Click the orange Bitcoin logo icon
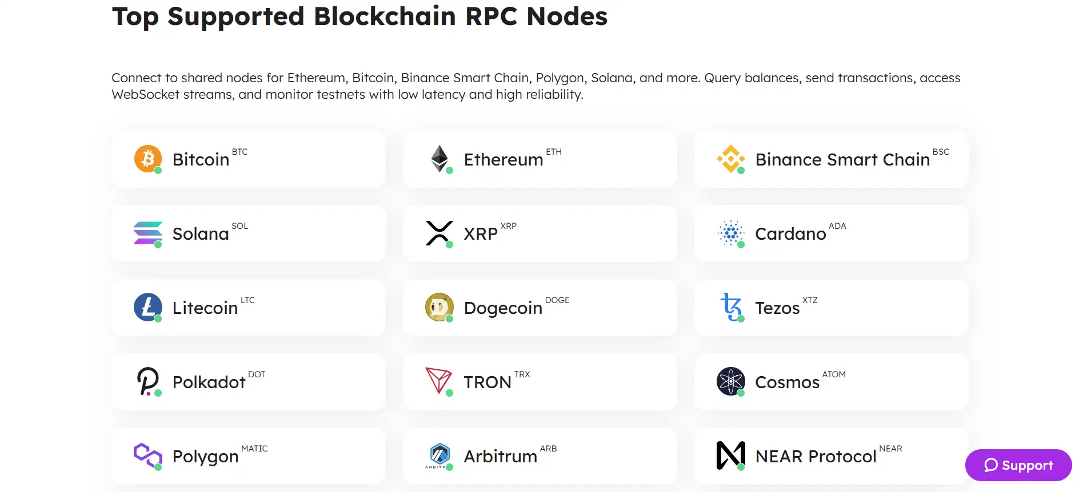The height and width of the screenshot is (492, 1079). coord(148,159)
